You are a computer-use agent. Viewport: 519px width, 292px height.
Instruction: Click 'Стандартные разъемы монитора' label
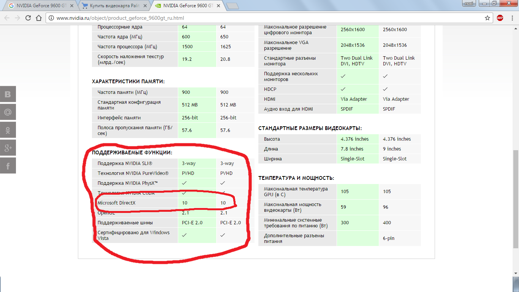(290, 61)
